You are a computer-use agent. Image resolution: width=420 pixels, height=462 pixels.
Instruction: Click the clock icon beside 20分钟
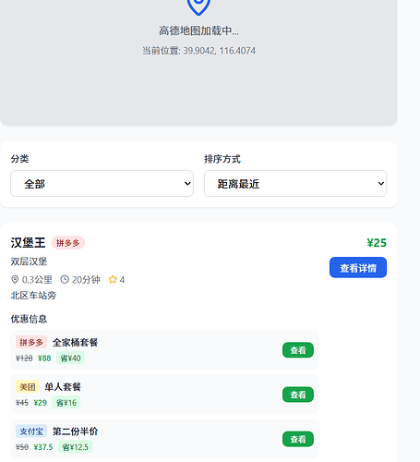point(65,280)
